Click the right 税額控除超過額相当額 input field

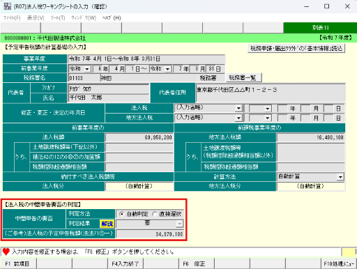(x=311, y=167)
